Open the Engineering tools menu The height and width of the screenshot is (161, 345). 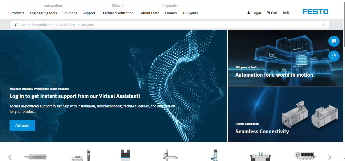[43, 13]
